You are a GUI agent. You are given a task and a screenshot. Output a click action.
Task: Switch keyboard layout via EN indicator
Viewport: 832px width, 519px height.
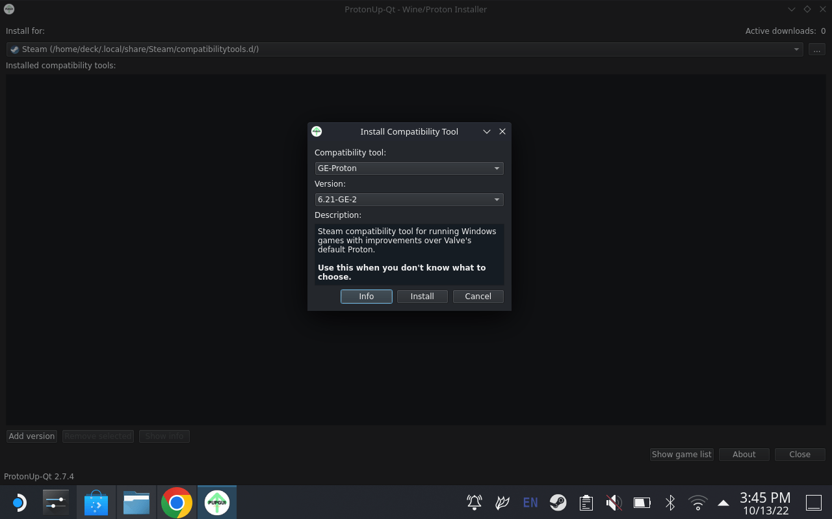coord(530,503)
